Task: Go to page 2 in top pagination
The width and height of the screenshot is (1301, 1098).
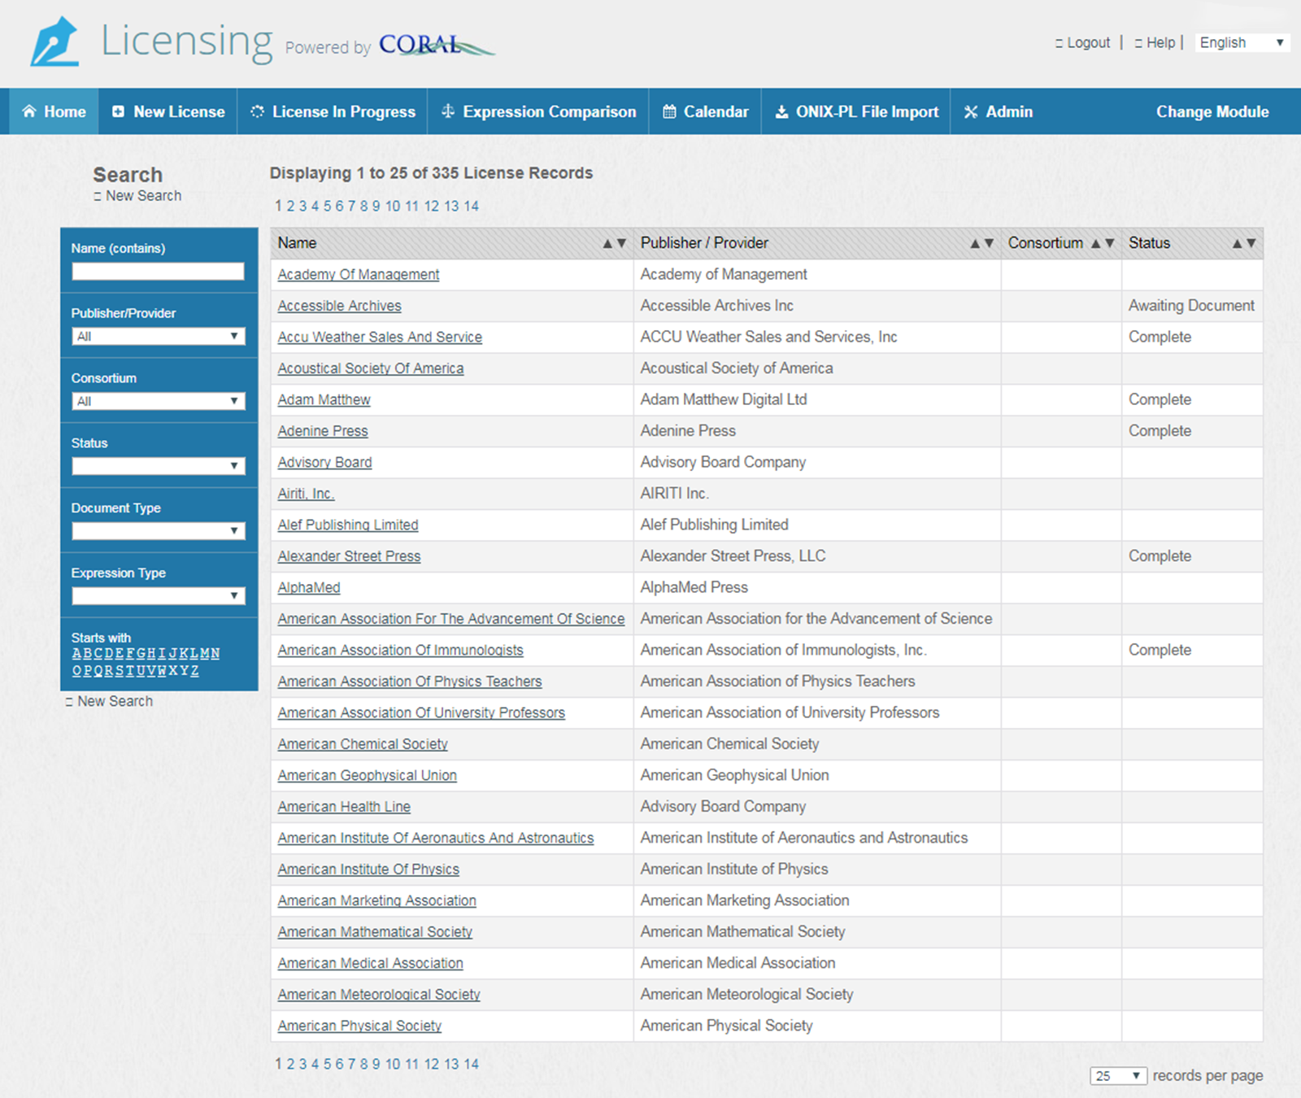Action: [290, 206]
